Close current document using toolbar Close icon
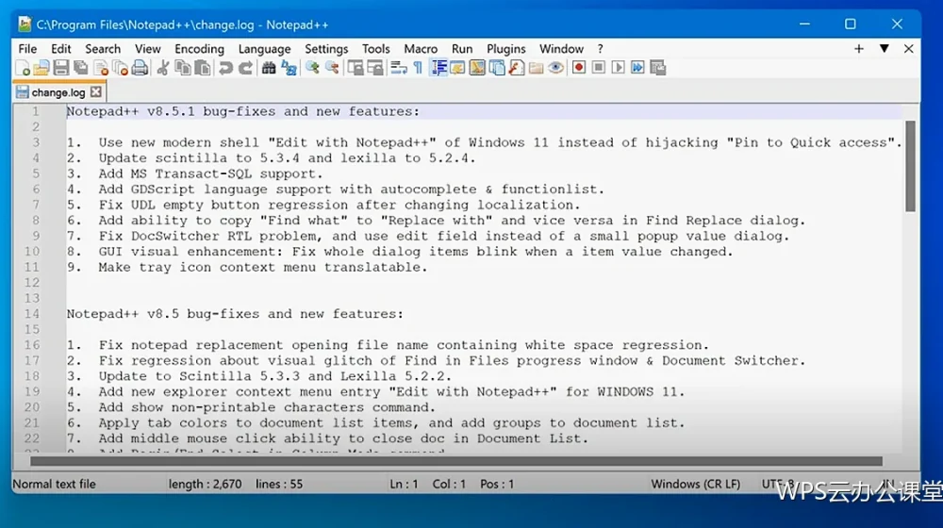The width and height of the screenshot is (943, 528). coord(101,68)
